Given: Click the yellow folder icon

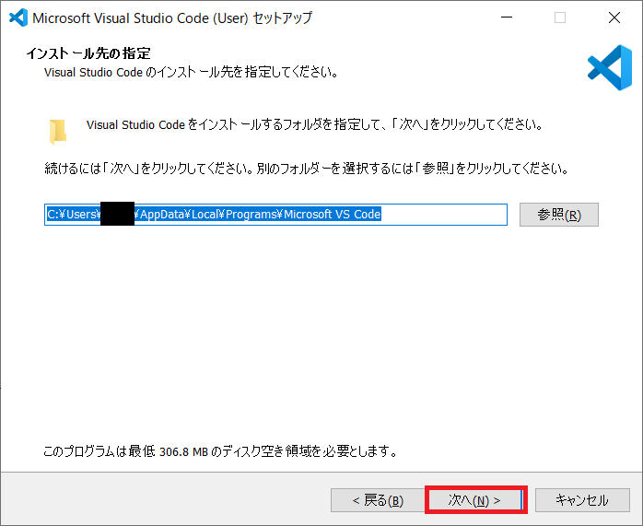Looking at the screenshot, I should click(x=58, y=132).
